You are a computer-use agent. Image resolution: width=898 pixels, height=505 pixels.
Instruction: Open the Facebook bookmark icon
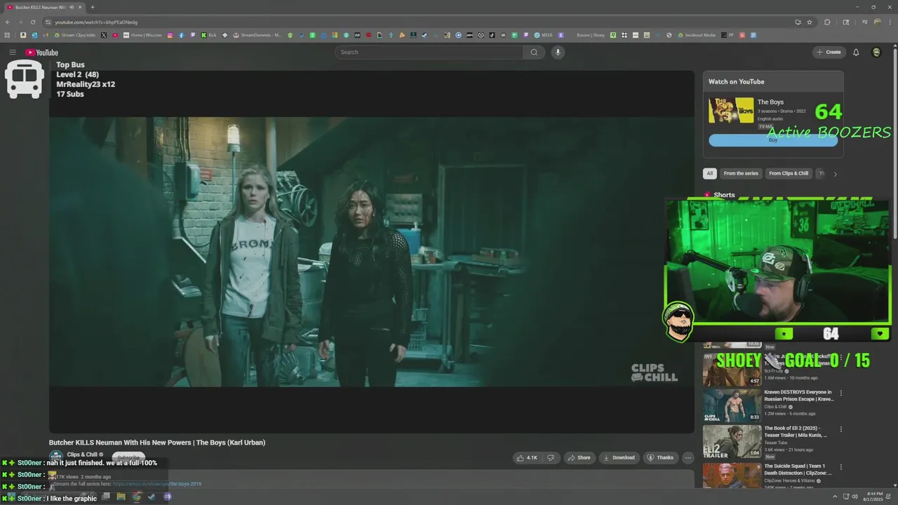(x=182, y=35)
